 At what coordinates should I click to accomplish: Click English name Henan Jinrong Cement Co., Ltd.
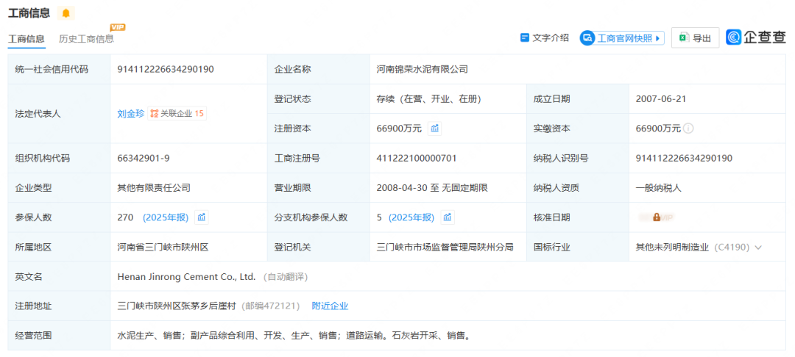tap(186, 277)
